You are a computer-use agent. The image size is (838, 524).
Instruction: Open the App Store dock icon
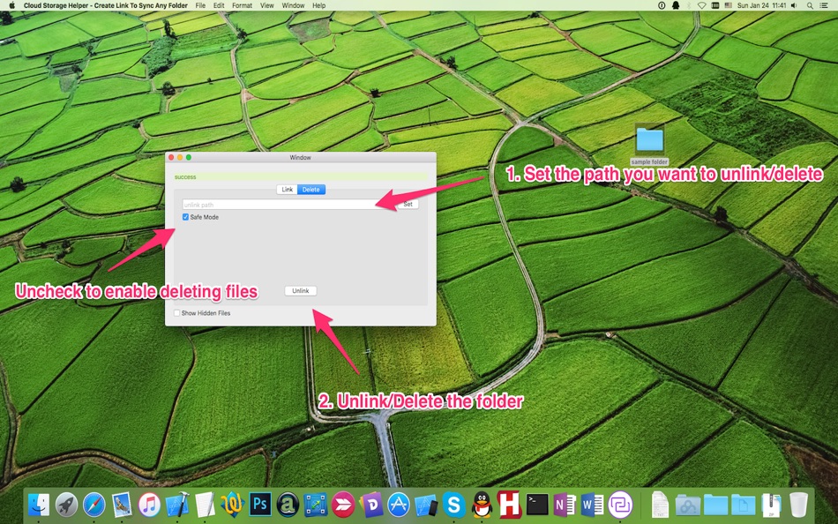coord(398,505)
